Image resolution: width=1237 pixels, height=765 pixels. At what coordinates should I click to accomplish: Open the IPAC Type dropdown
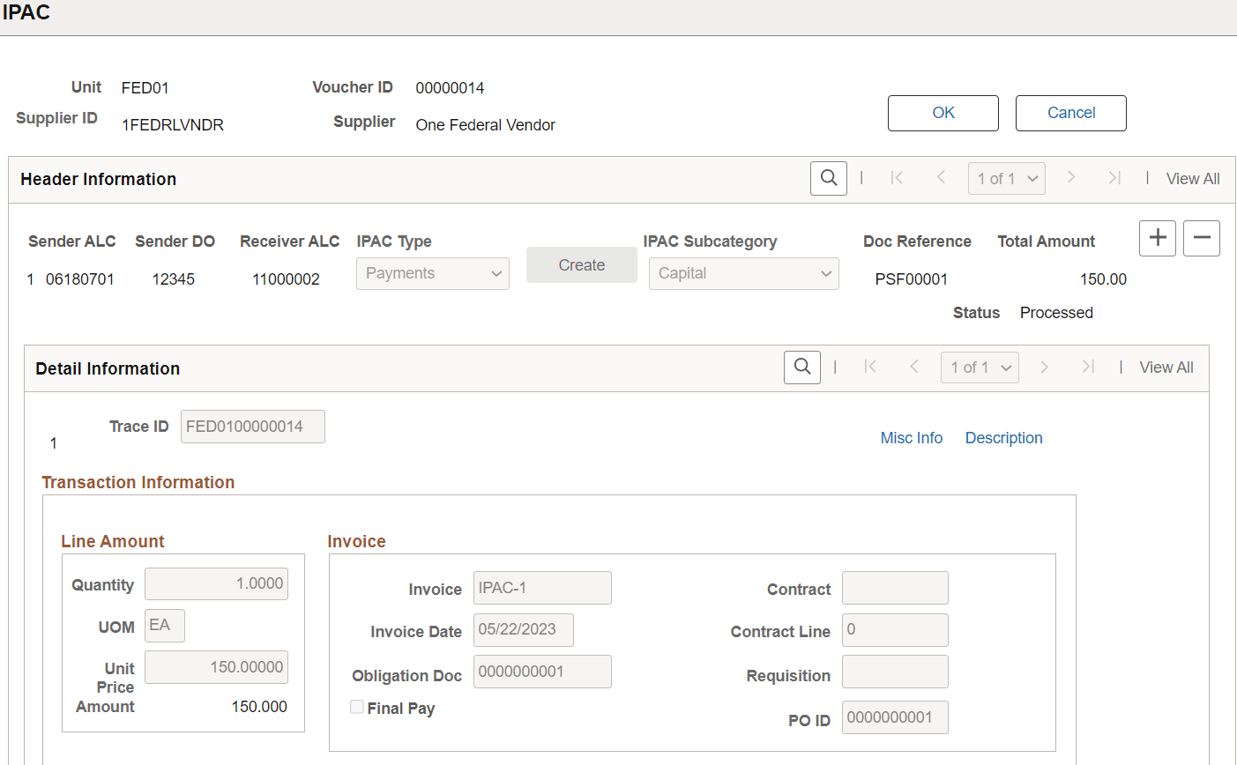point(432,273)
